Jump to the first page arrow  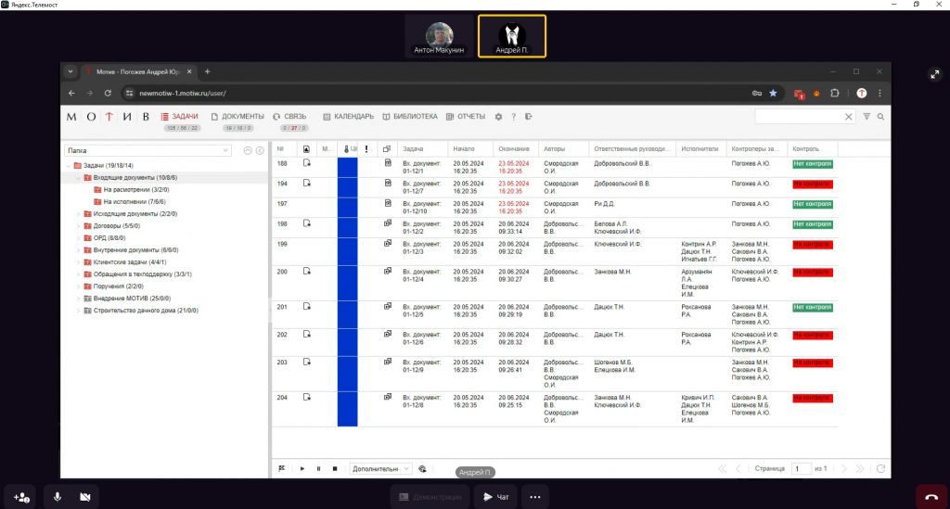pyautogui.click(x=722, y=468)
